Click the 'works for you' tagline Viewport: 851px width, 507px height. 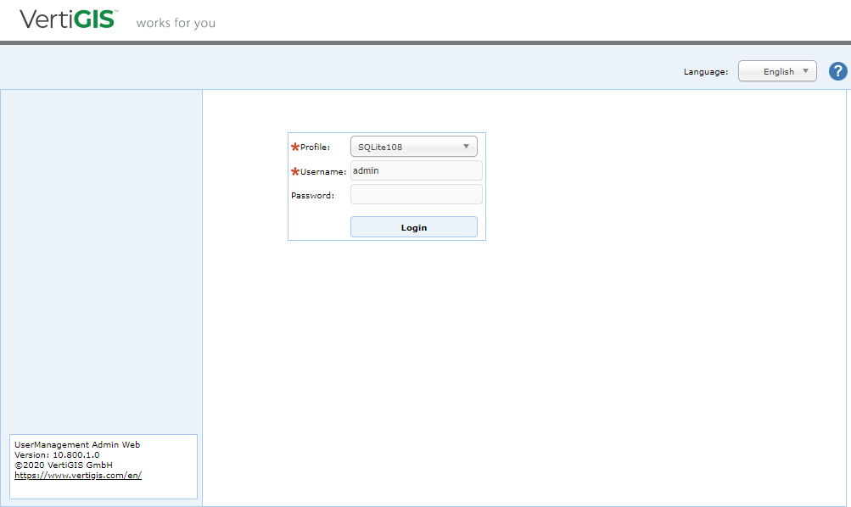tap(175, 23)
